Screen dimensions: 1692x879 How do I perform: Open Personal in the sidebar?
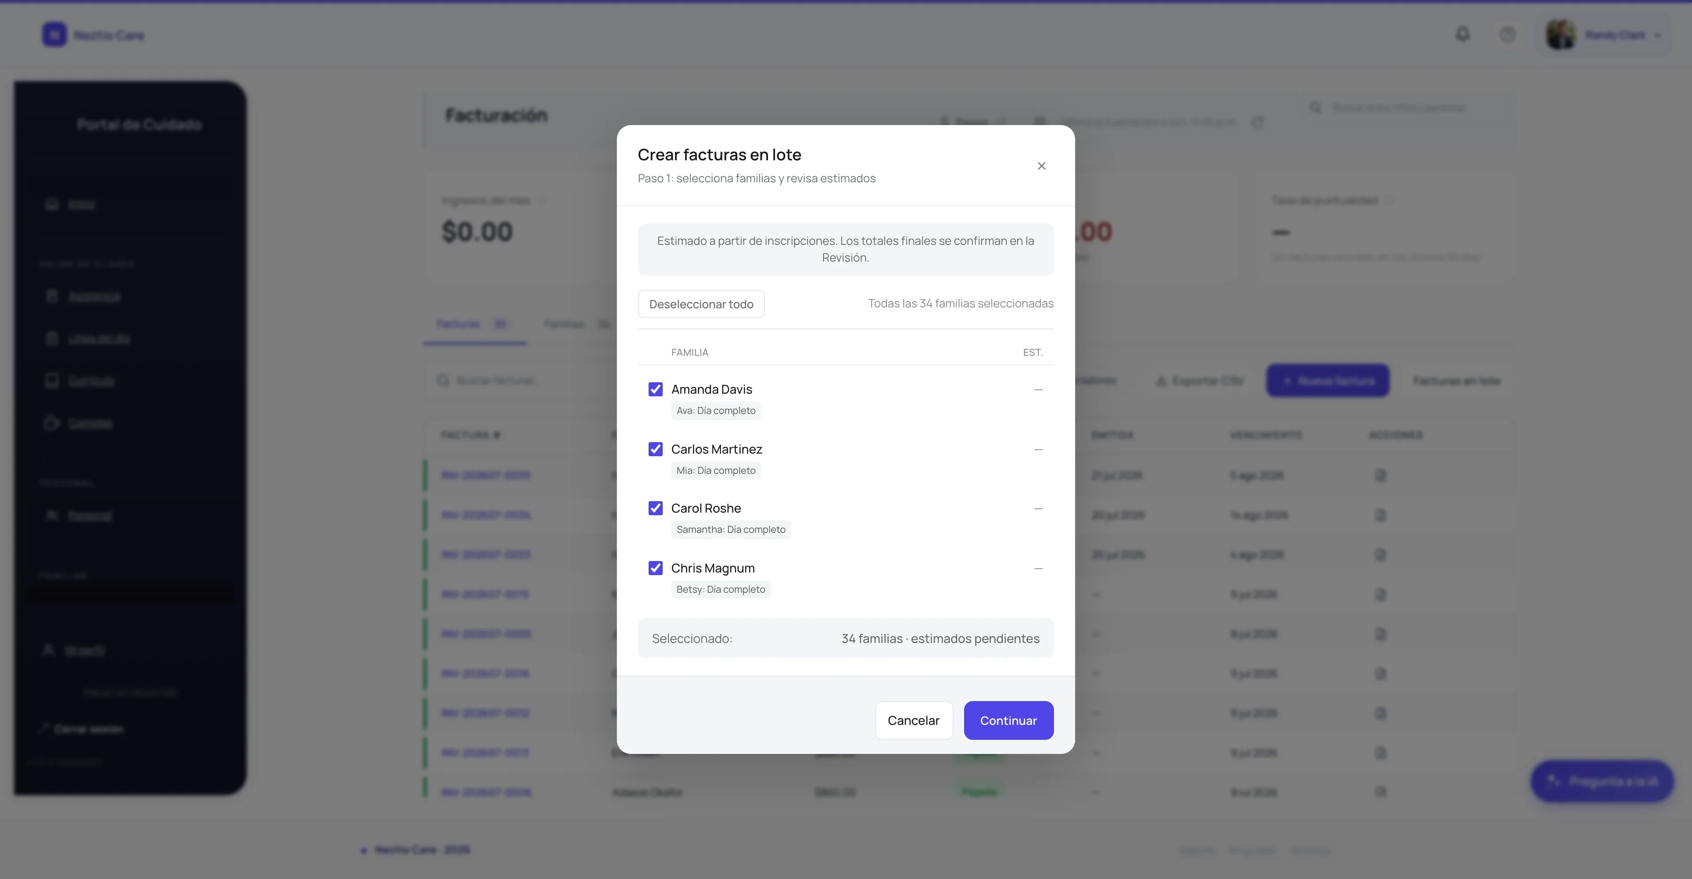pos(90,516)
